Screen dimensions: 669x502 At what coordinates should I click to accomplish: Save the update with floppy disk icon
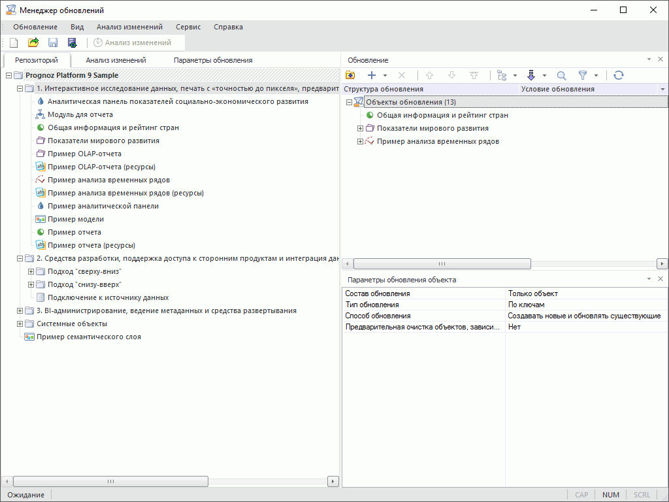[53, 42]
